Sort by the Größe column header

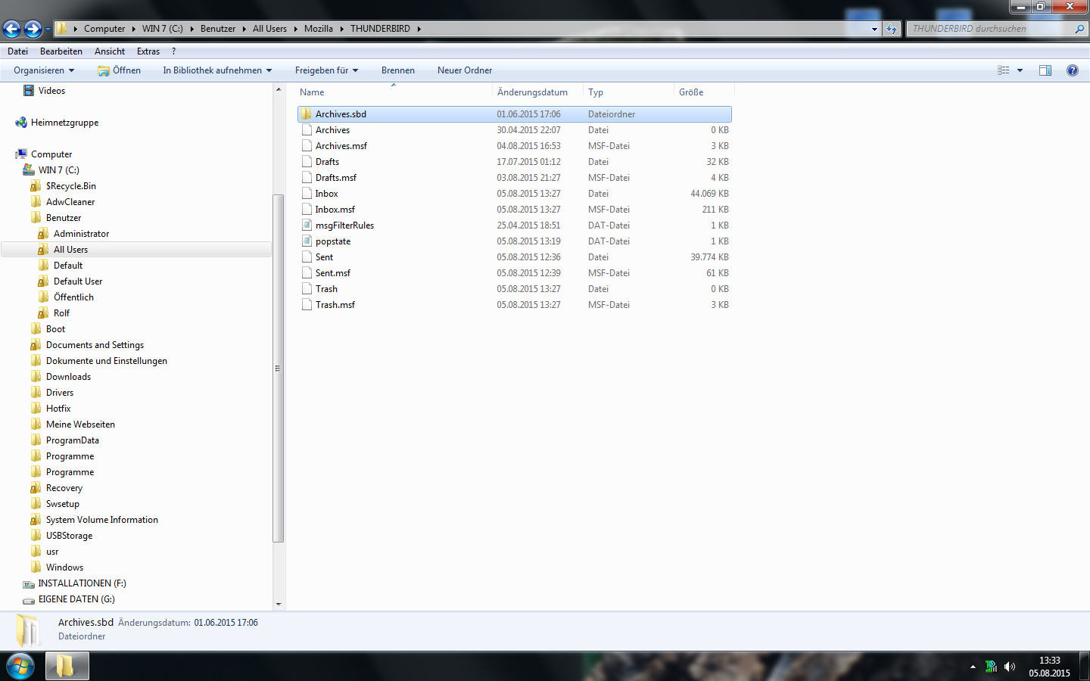pyautogui.click(x=704, y=92)
